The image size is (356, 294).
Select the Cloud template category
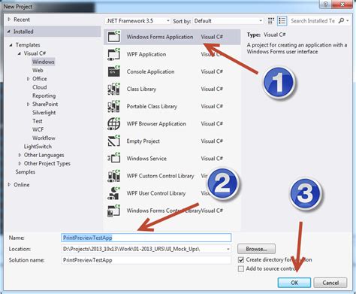click(40, 87)
